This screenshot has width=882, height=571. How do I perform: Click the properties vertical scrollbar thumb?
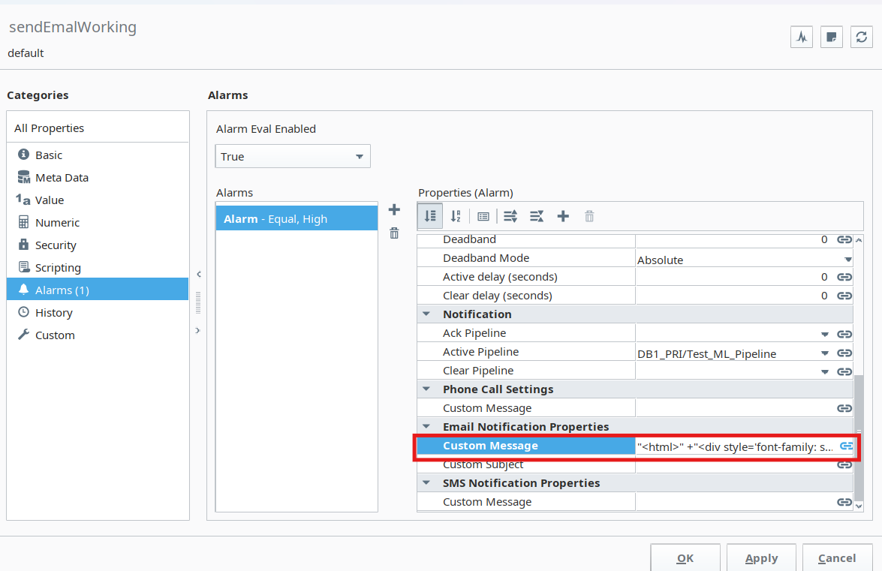click(859, 437)
